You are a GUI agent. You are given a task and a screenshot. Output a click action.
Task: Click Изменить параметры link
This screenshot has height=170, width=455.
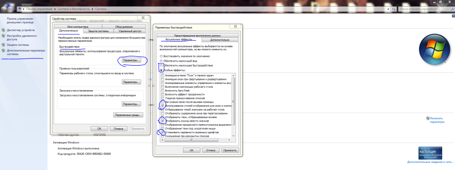pos(437,120)
